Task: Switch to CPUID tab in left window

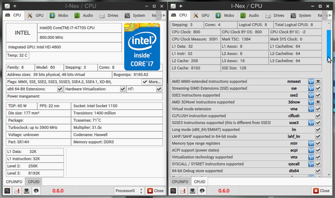Action: (x=33, y=182)
